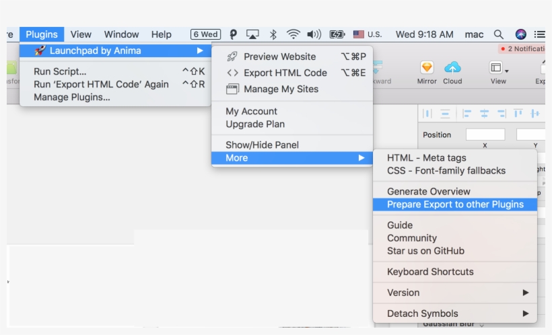Open AirPlay display menu icon
This screenshot has width=552, height=335.
[252, 34]
